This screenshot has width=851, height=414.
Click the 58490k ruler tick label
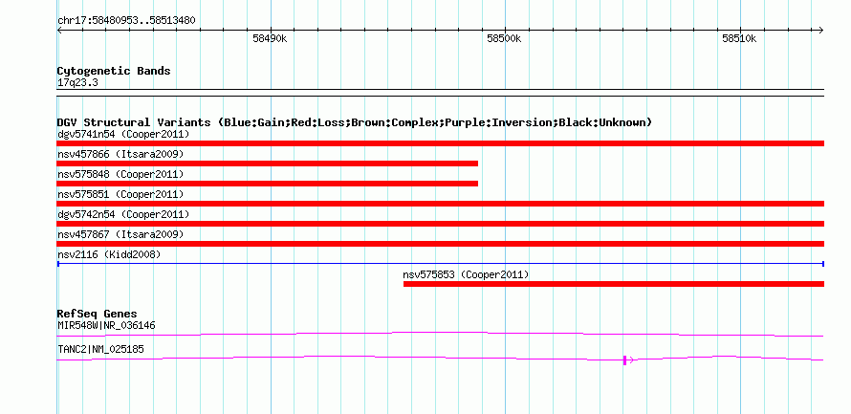[x=270, y=39]
